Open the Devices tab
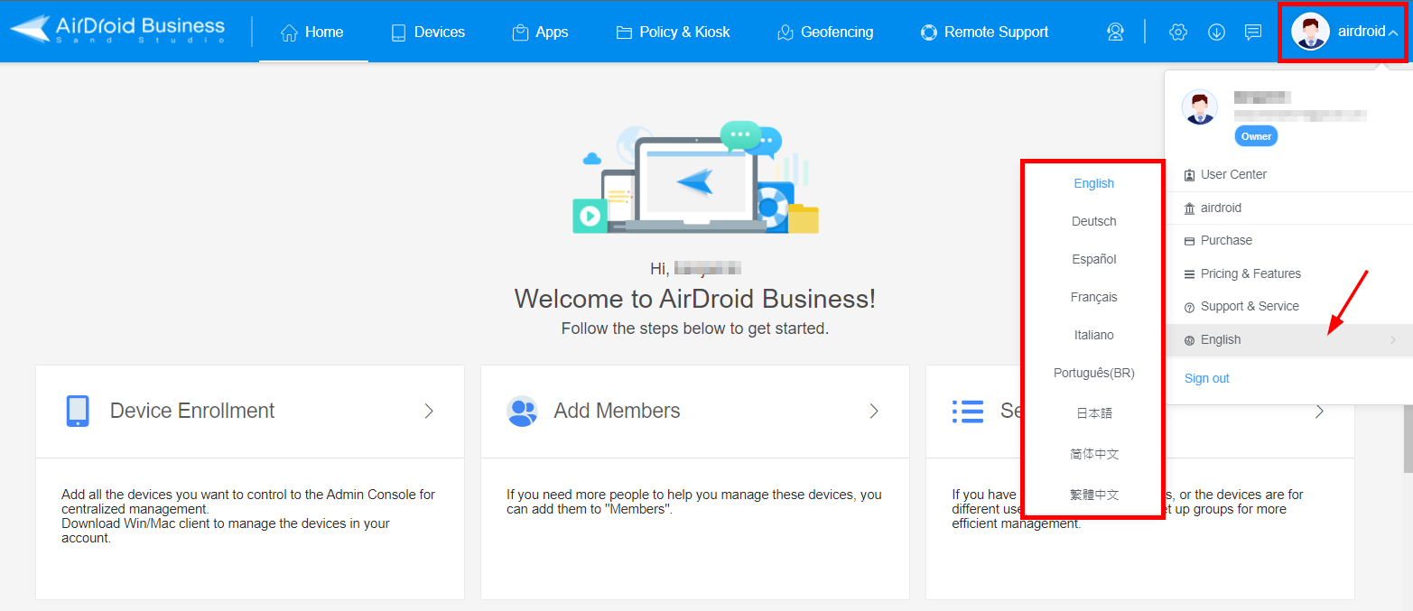 [x=428, y=32]
